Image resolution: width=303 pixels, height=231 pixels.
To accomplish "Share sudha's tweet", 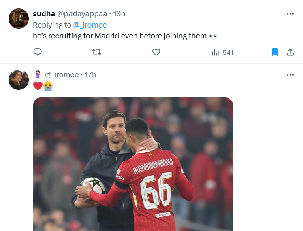I will pyautogui.click(x=290, y=52).
